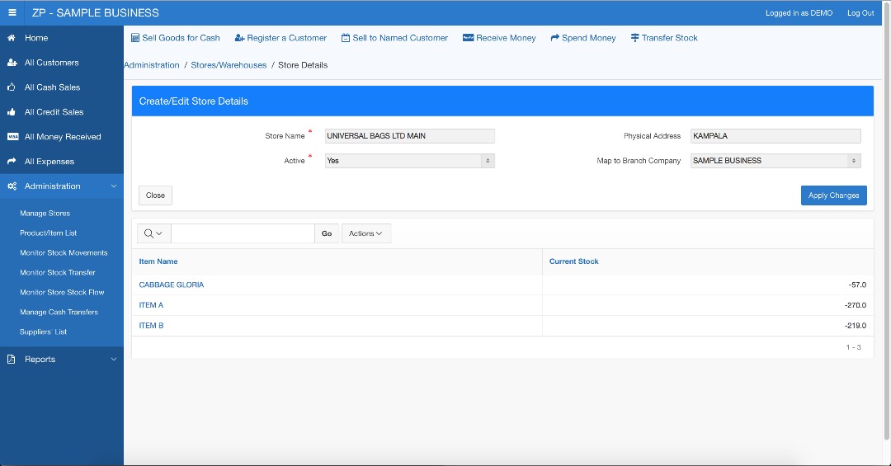Click the All Cash Sales icon
The width and height of the screenshot is (891, 466).
coord(12,87)
